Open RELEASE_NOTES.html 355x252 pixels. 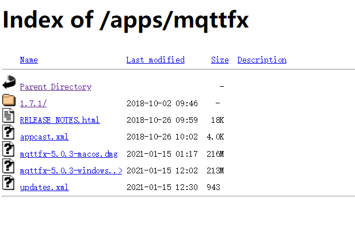[60, 120]
